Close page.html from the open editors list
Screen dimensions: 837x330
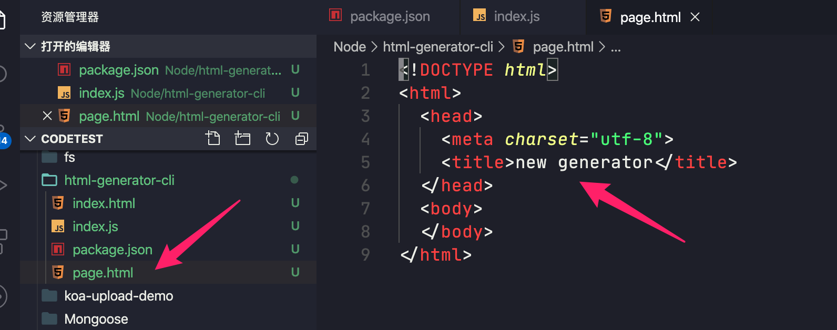[x=47, y=116]
